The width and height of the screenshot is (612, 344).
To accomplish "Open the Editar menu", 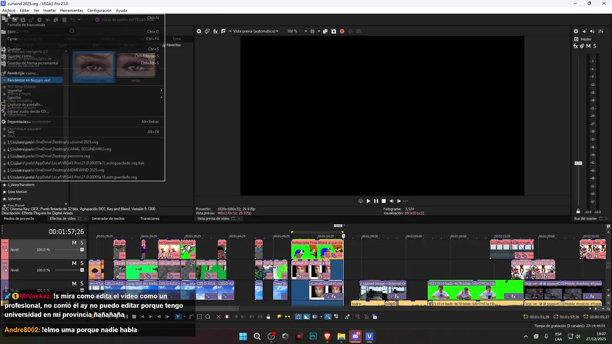I will (24, 11).
